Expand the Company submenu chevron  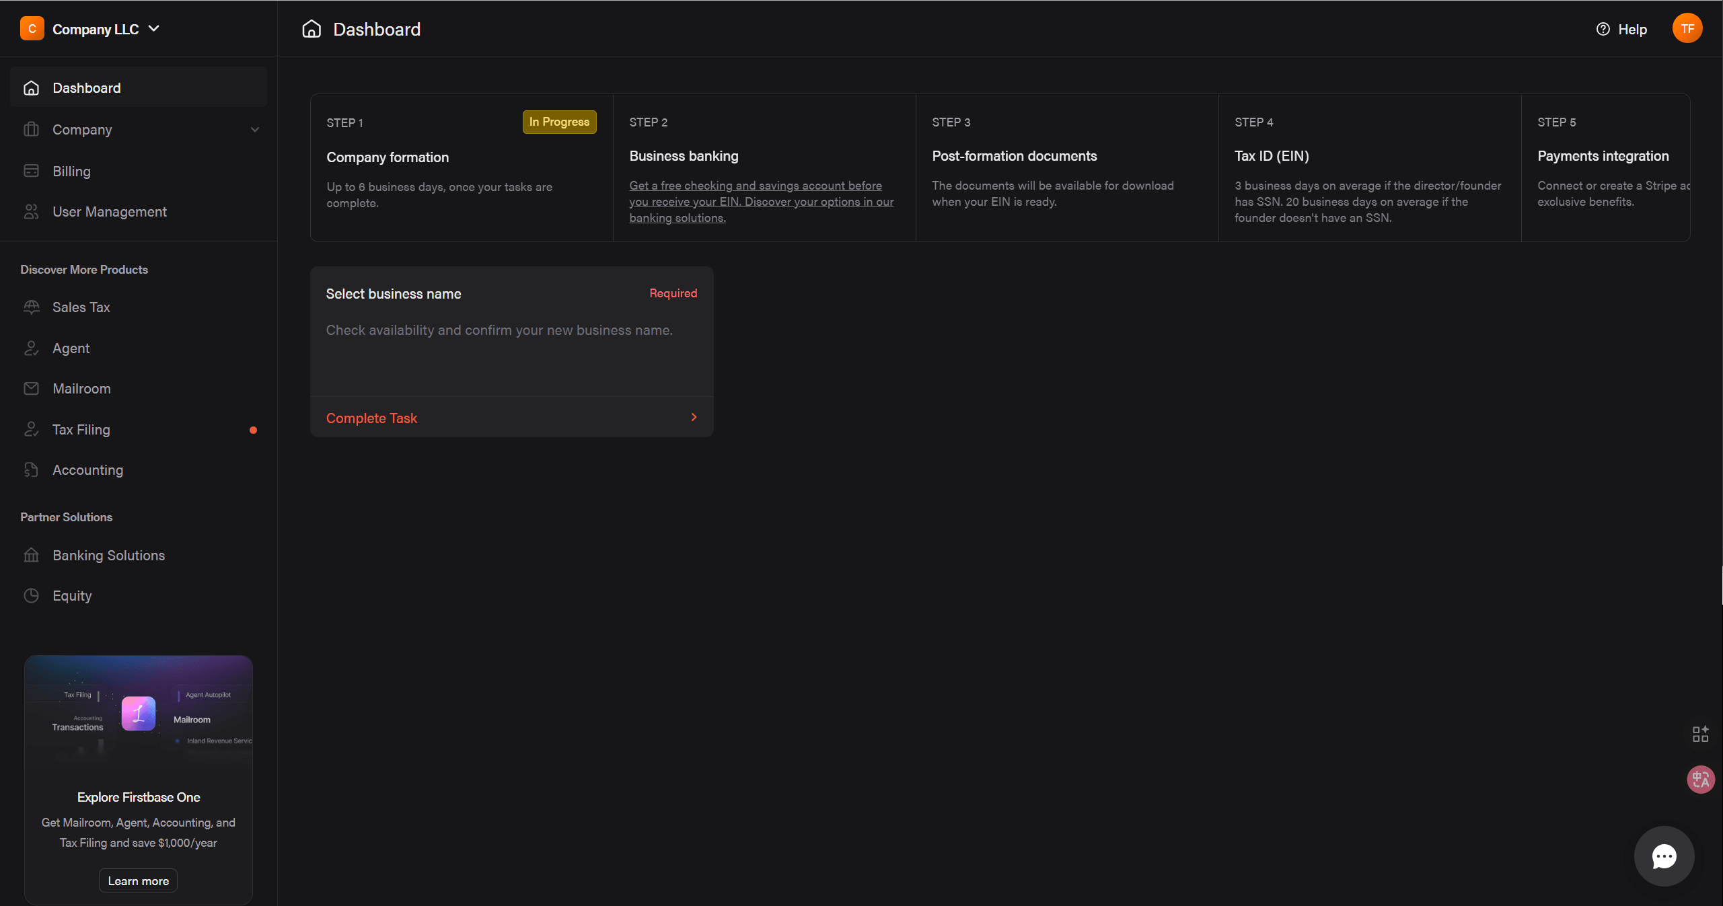[255, 130]
